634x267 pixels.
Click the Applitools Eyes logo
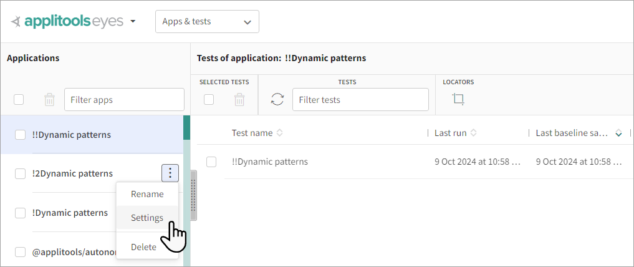(68, 21)
